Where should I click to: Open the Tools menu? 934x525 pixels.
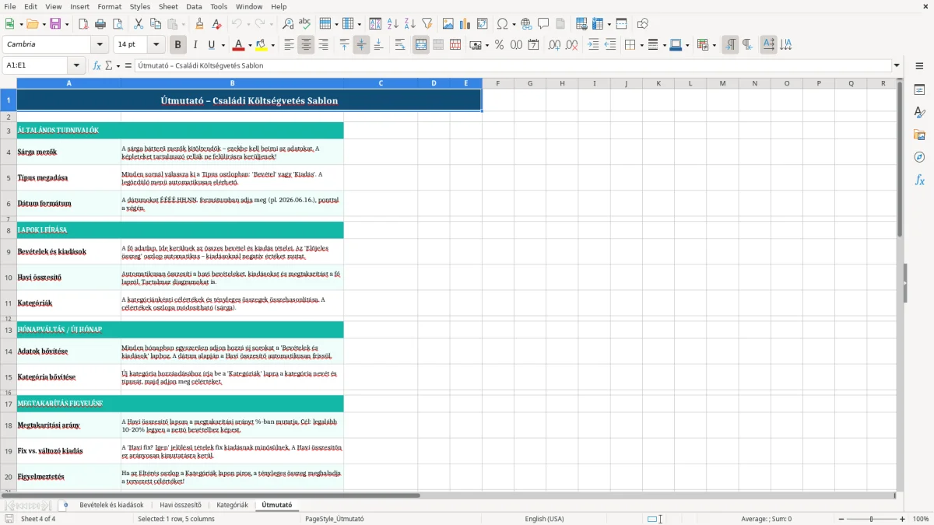pyautogui.click(x=219, y=6)
